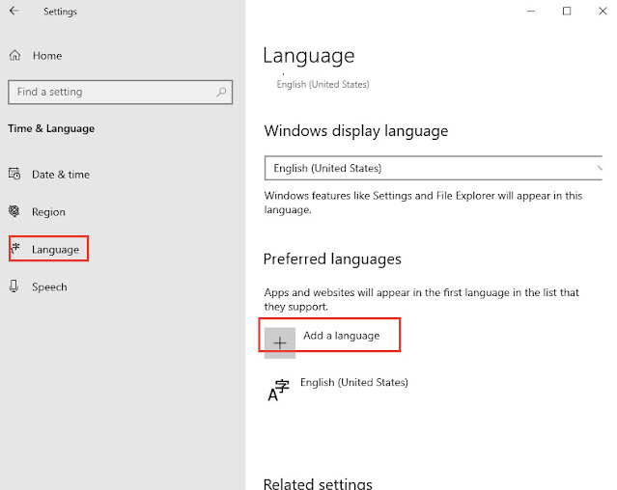Click Add a language label
617x490 pixels.
coord(342,336)
